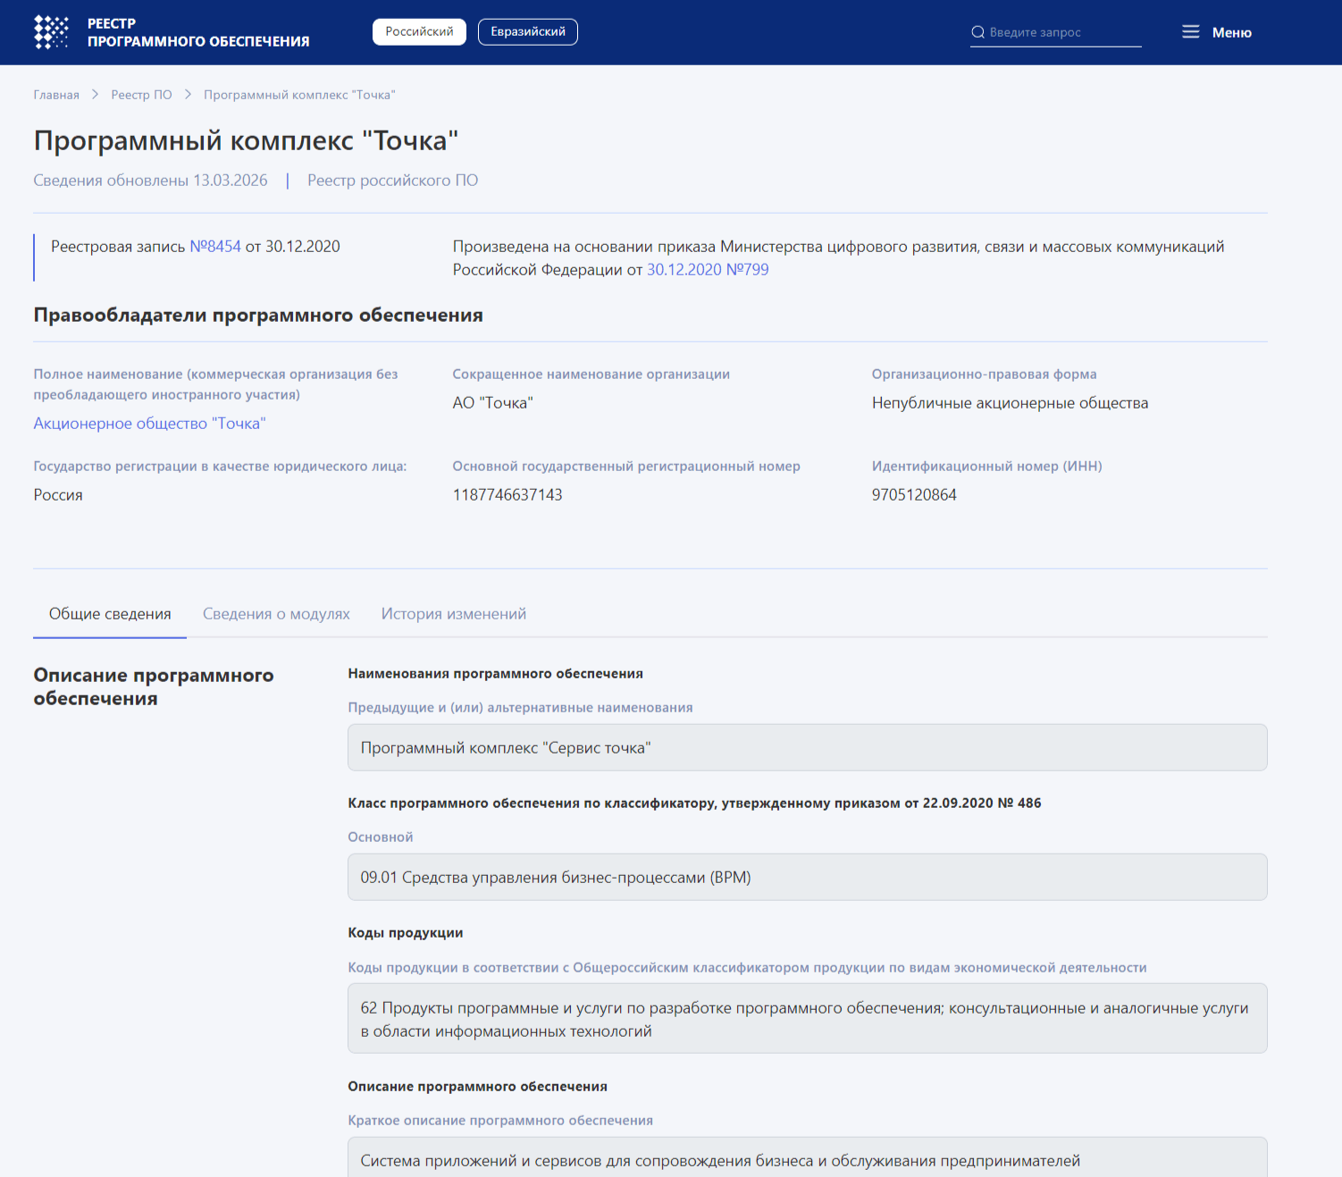Click the product code 62 field

pos(807,1019)
